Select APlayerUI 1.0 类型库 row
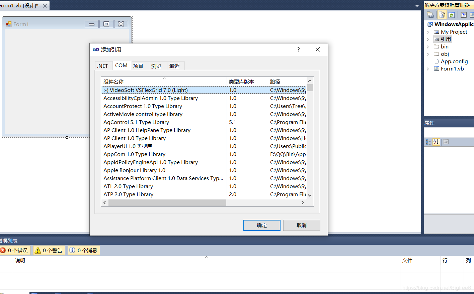 coord(204,146)
